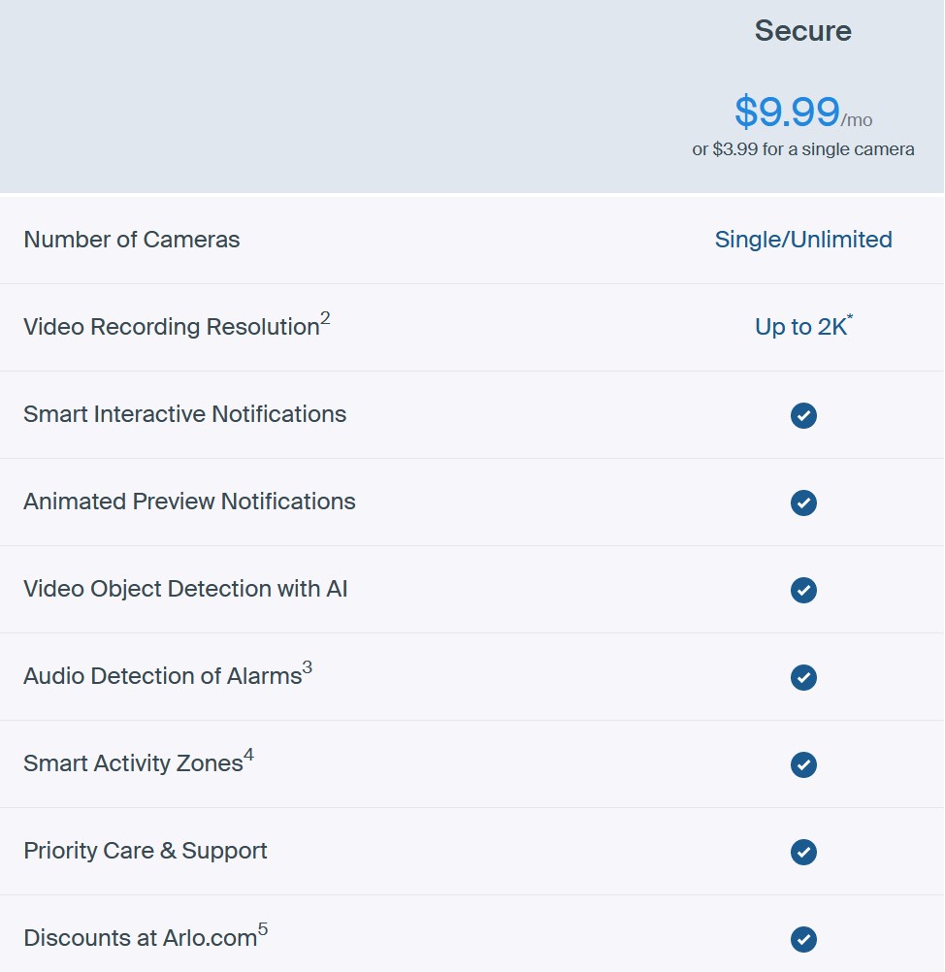Open footnote 4 beside Smart Activity Zones
The image size is (945, 972).
click(248, 755)
